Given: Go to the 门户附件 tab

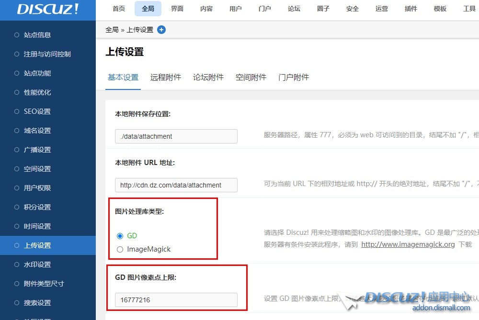Looking at the screenshot, I should click(294, 77).
